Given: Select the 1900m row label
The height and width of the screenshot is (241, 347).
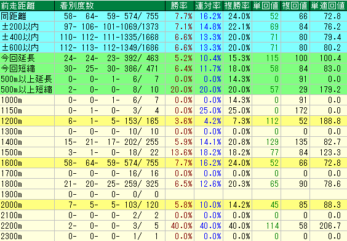Looking at the screenshot, I should (12, 194).
